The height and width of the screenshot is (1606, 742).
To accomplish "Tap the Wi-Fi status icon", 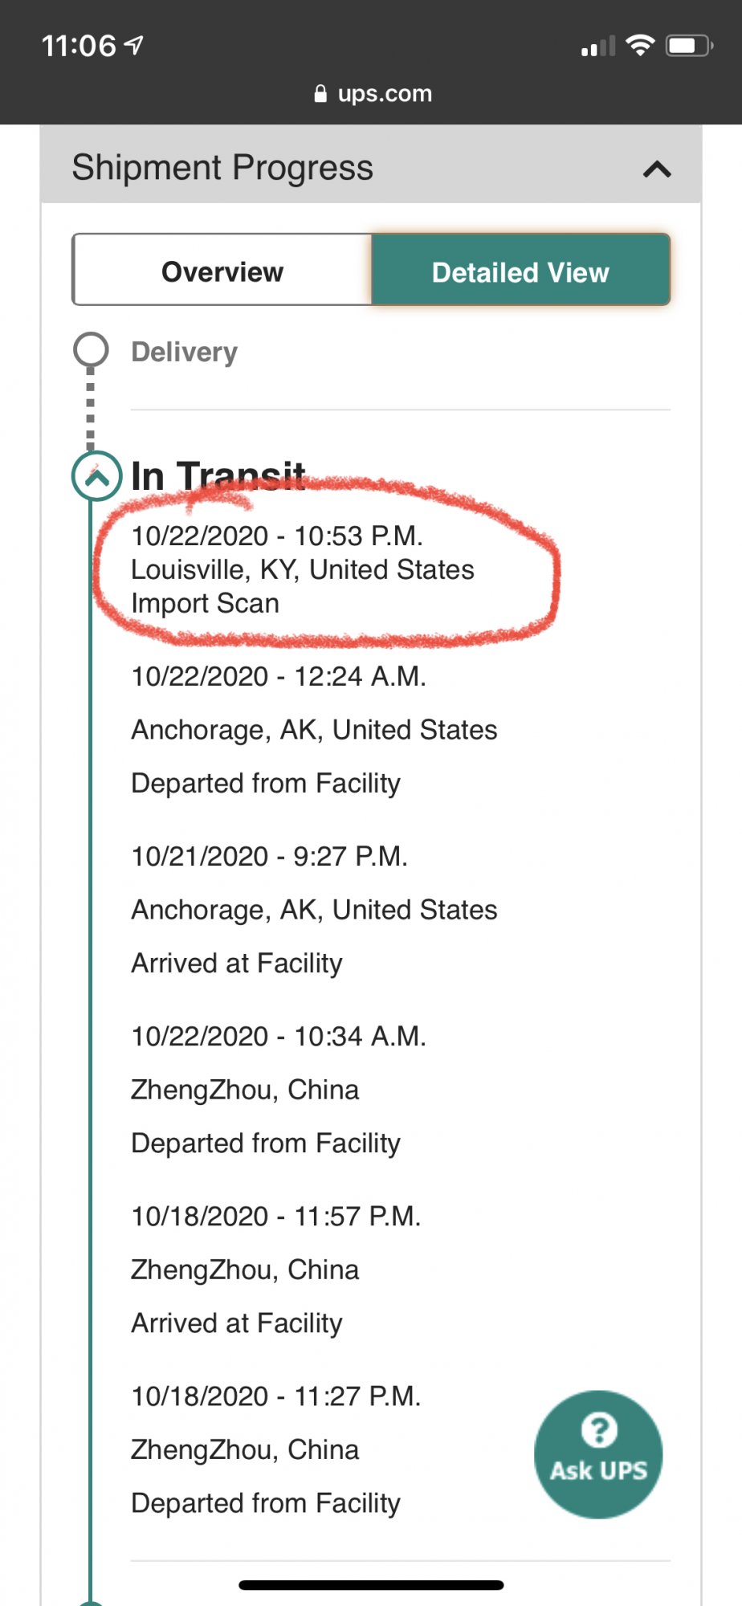I will pos(640,46).
